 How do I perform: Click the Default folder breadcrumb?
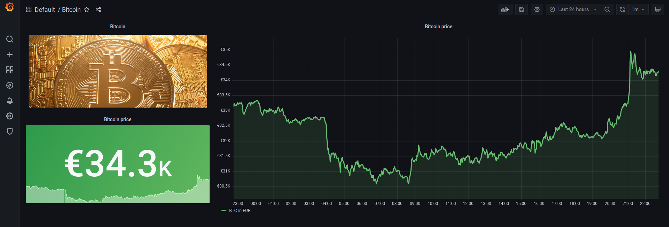pos(45,10)
